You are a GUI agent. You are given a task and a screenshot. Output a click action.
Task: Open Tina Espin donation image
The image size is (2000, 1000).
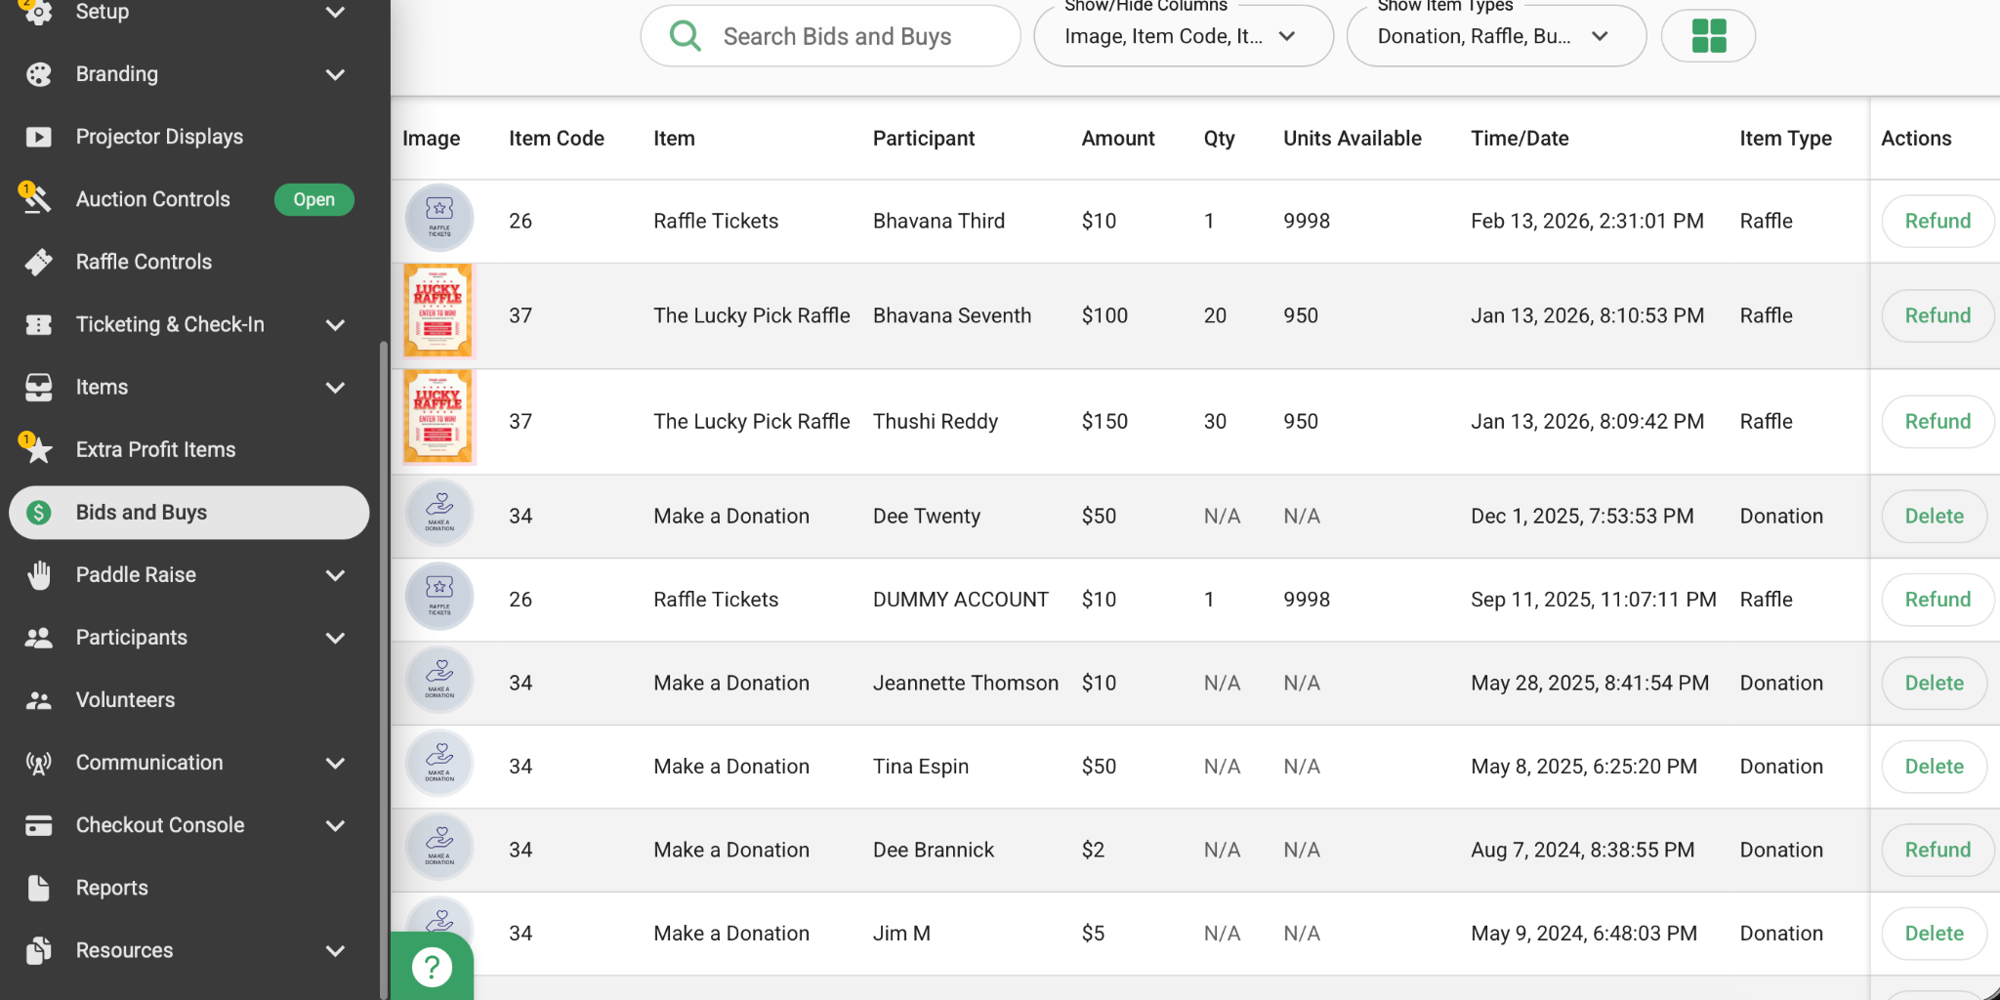click(x=438, y=764)
